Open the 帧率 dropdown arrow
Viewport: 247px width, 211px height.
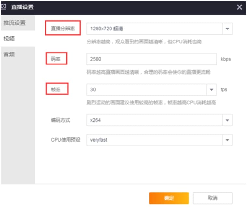point(212,89)
